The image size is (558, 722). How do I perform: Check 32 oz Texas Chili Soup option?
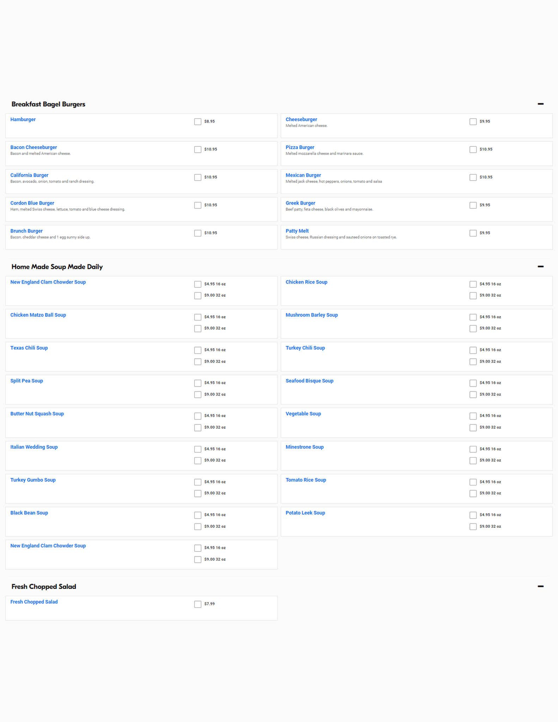(198, 362)
